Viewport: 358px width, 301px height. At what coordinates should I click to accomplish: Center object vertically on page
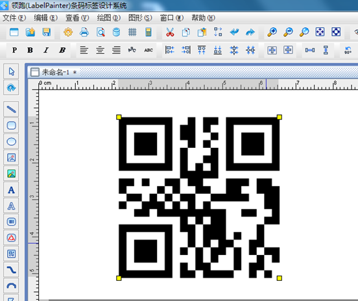point(288,50)
